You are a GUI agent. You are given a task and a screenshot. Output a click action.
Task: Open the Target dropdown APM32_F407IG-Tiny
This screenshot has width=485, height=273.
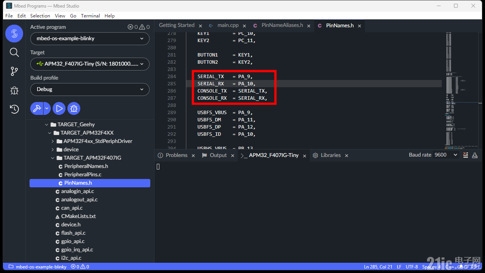point(90,64)
